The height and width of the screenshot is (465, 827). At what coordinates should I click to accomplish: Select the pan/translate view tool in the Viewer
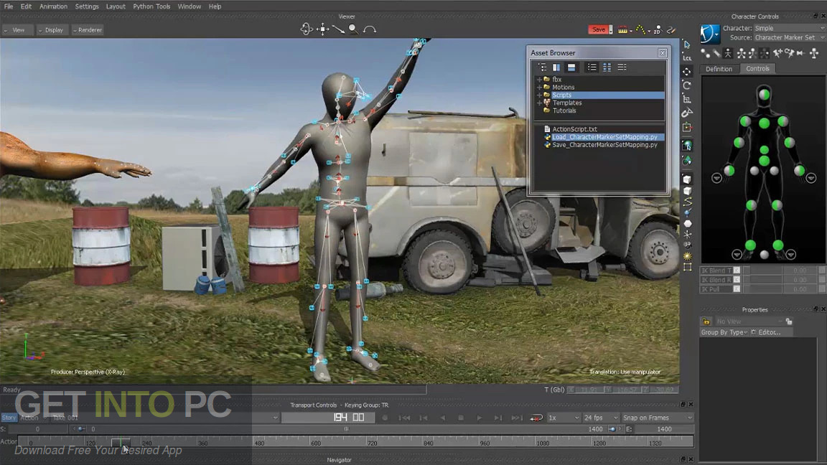[x=322, y=29]
